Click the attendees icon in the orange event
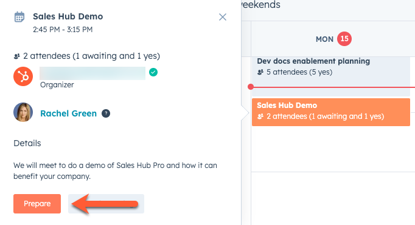 click(260, 116)
